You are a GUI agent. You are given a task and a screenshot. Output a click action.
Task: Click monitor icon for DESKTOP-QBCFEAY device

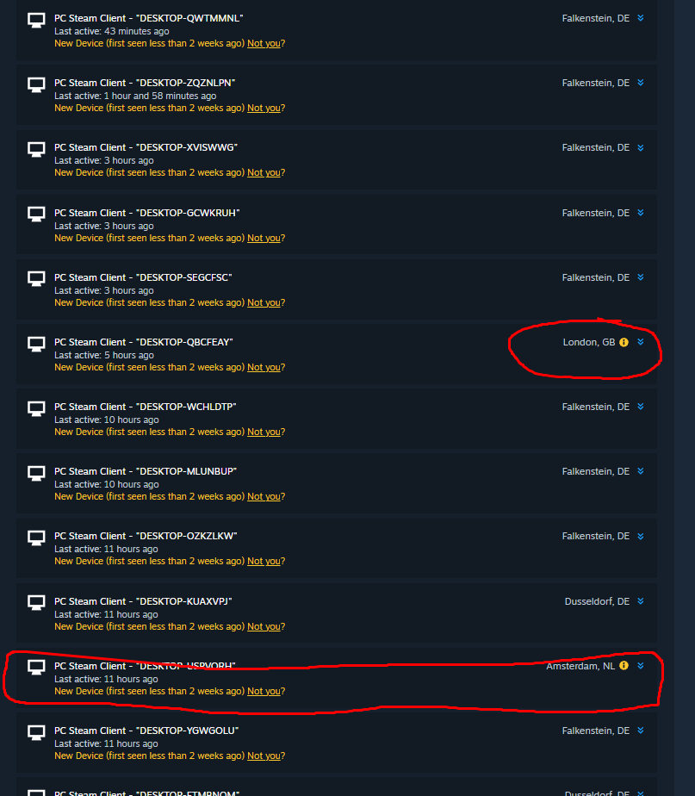point(36,345)
